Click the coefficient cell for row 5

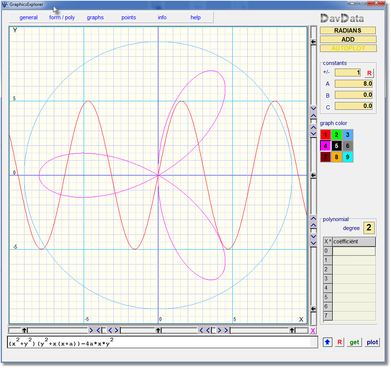[354, 297]
